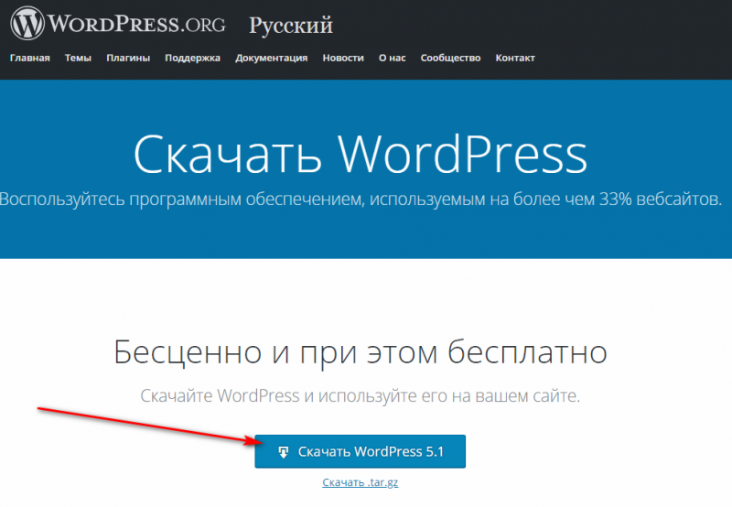
Task: Open the WordPress.org wordmark link
Action: (x=136, y=24)
